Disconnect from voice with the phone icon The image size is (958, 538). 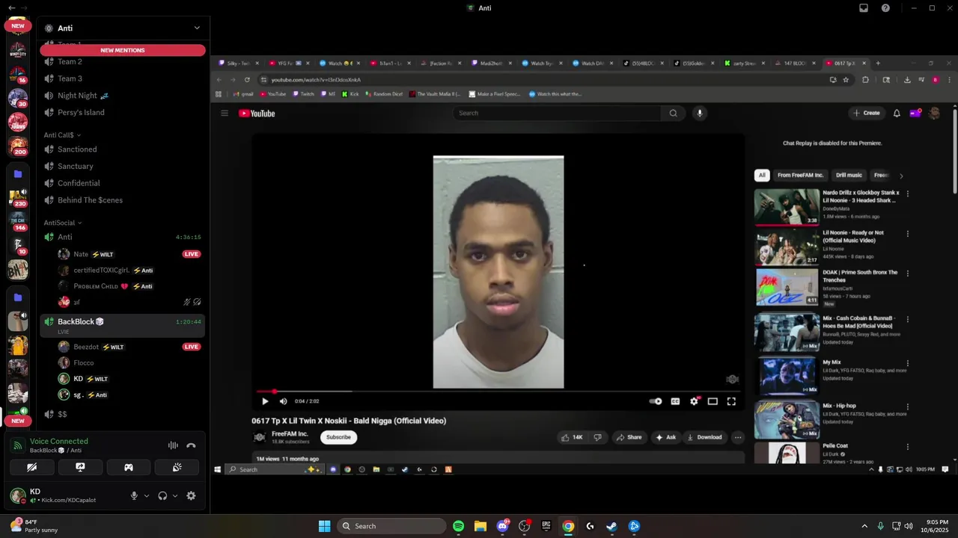coord(191,445)
